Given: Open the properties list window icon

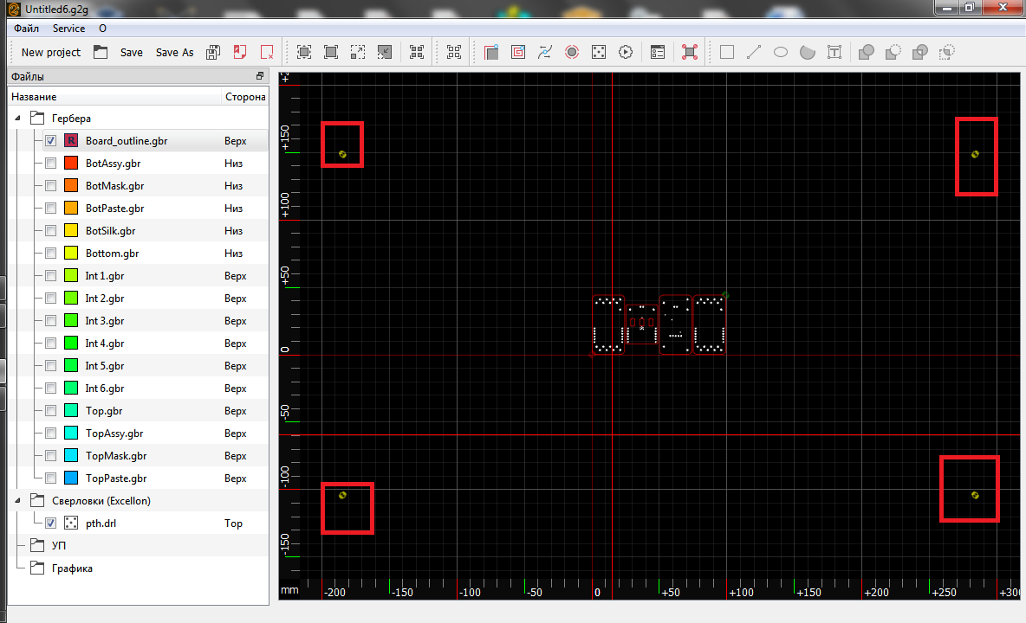Looking at the screenshot, I should [658, 52].
